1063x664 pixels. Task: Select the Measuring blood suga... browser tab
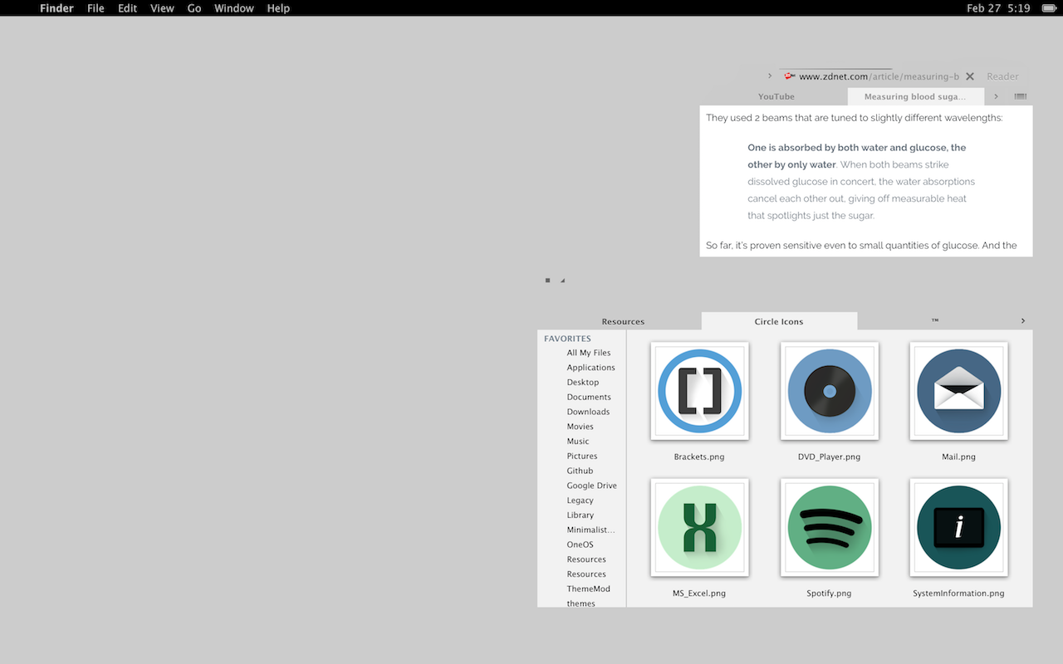915,97
